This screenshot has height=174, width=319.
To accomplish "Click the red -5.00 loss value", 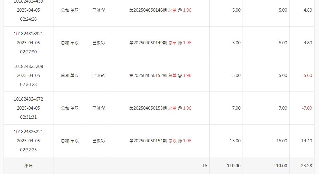I will [307, 75].
